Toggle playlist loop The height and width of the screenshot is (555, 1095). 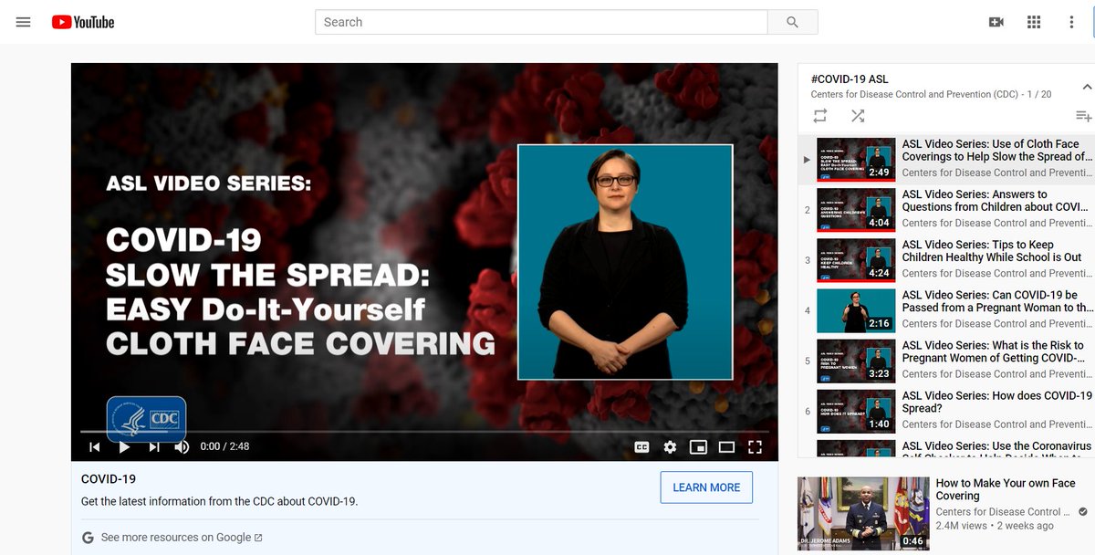tap(820, 116)
